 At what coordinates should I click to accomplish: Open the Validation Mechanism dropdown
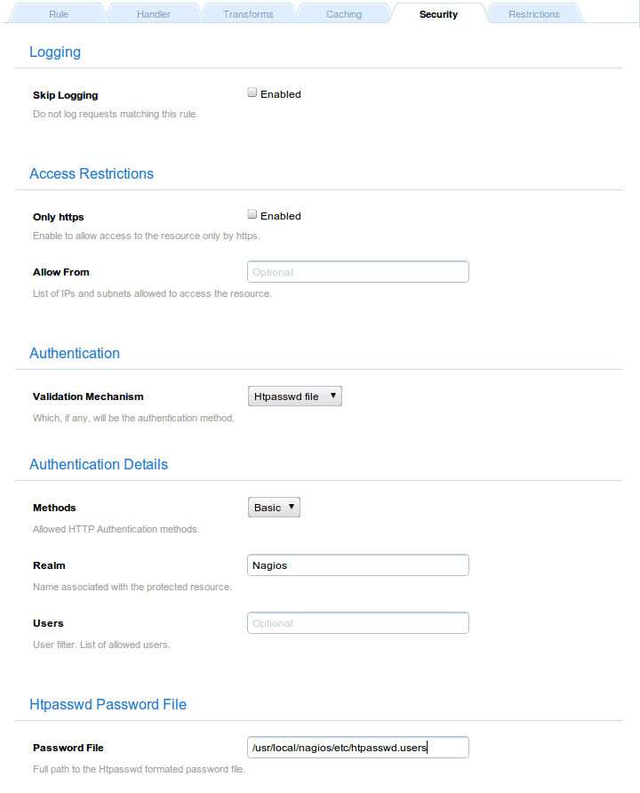click(x=294, y=396)
